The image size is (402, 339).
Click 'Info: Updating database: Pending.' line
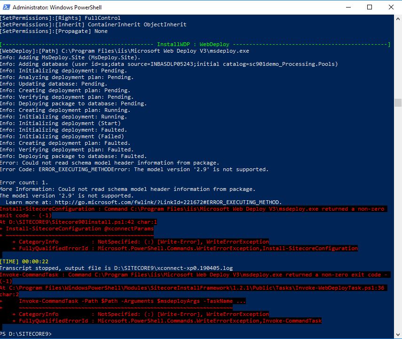(54, 84)
